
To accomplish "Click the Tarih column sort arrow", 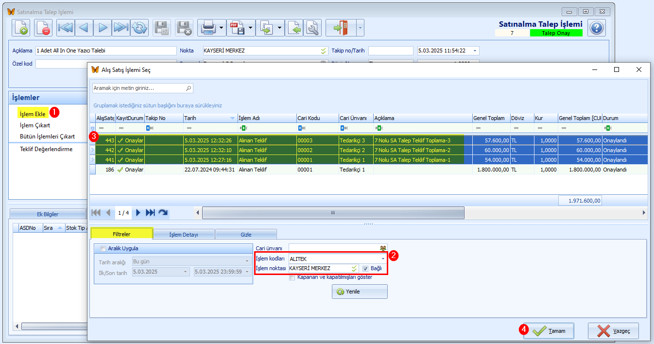I will click(232, 118).
